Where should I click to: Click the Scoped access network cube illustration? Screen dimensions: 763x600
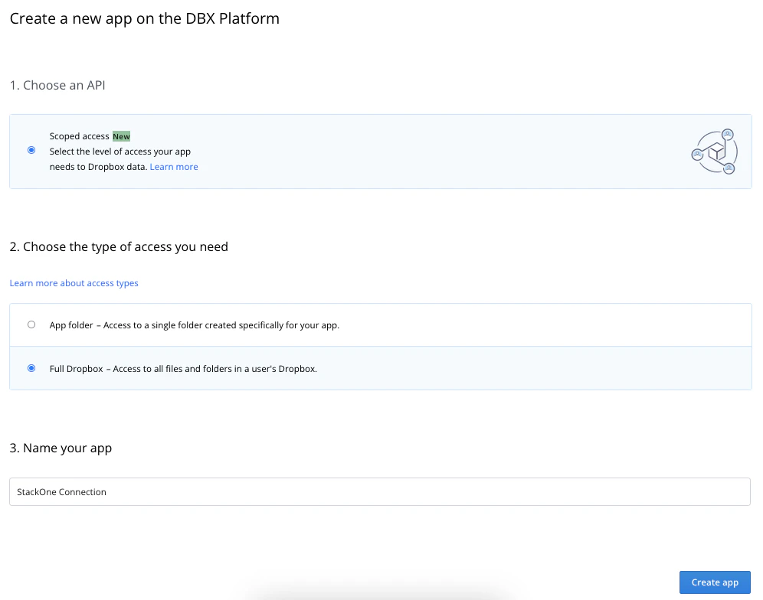(713, 152)
